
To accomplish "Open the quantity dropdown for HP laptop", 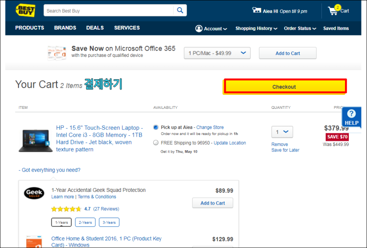I will (x=282, y=132).
